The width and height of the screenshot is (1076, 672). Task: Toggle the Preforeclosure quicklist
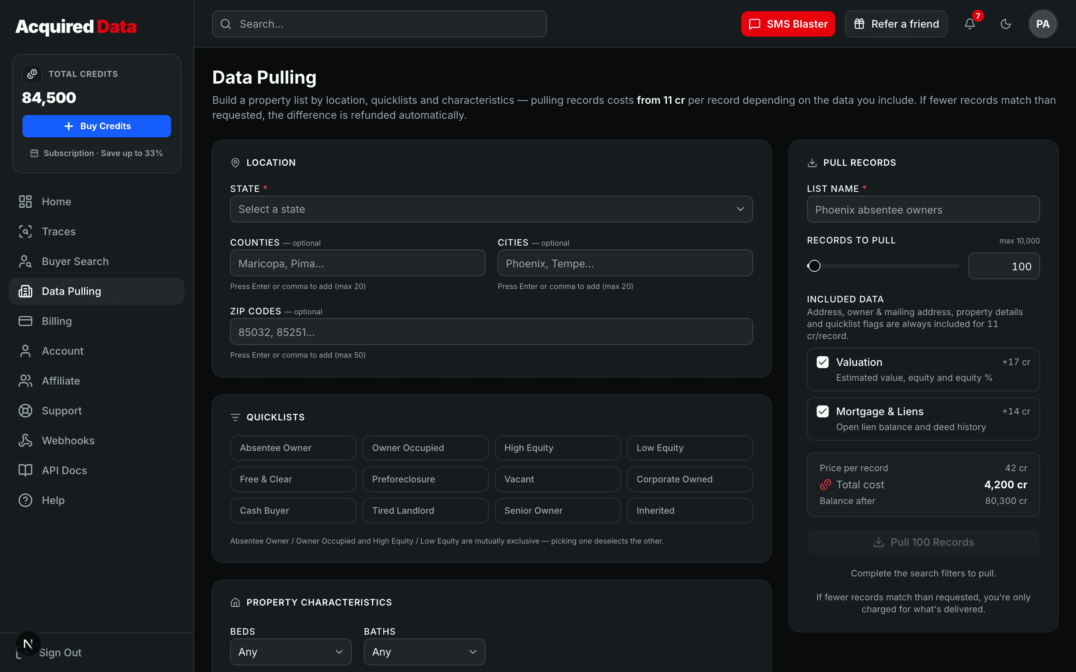pyautogui.click(x=425, y=479)
